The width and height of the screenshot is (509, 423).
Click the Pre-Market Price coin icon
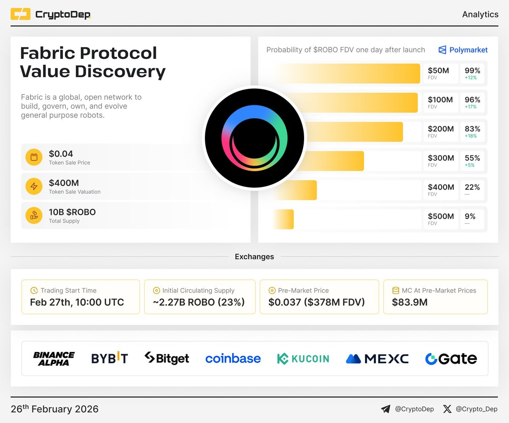pyautogui.click(x=272, y=291)
